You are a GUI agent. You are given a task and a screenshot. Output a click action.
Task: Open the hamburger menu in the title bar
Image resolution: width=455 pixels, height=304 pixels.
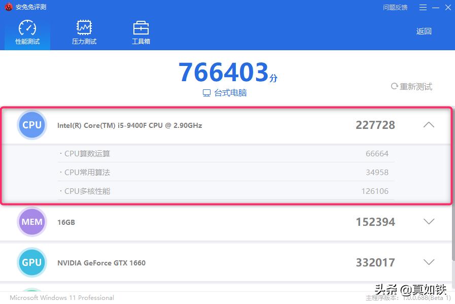(423, 7)
